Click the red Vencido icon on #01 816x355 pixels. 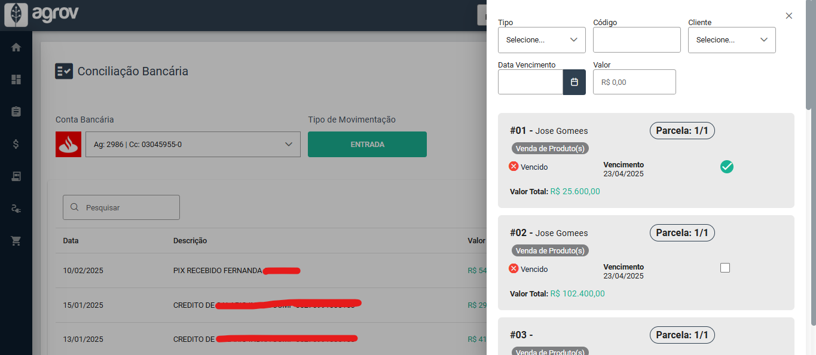pos(514,166)
